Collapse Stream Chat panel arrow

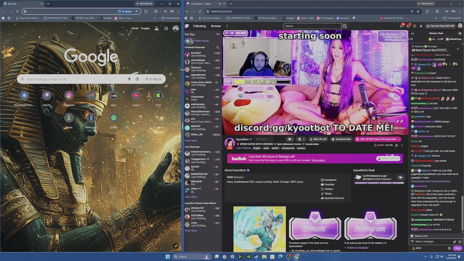coord(413,33)
